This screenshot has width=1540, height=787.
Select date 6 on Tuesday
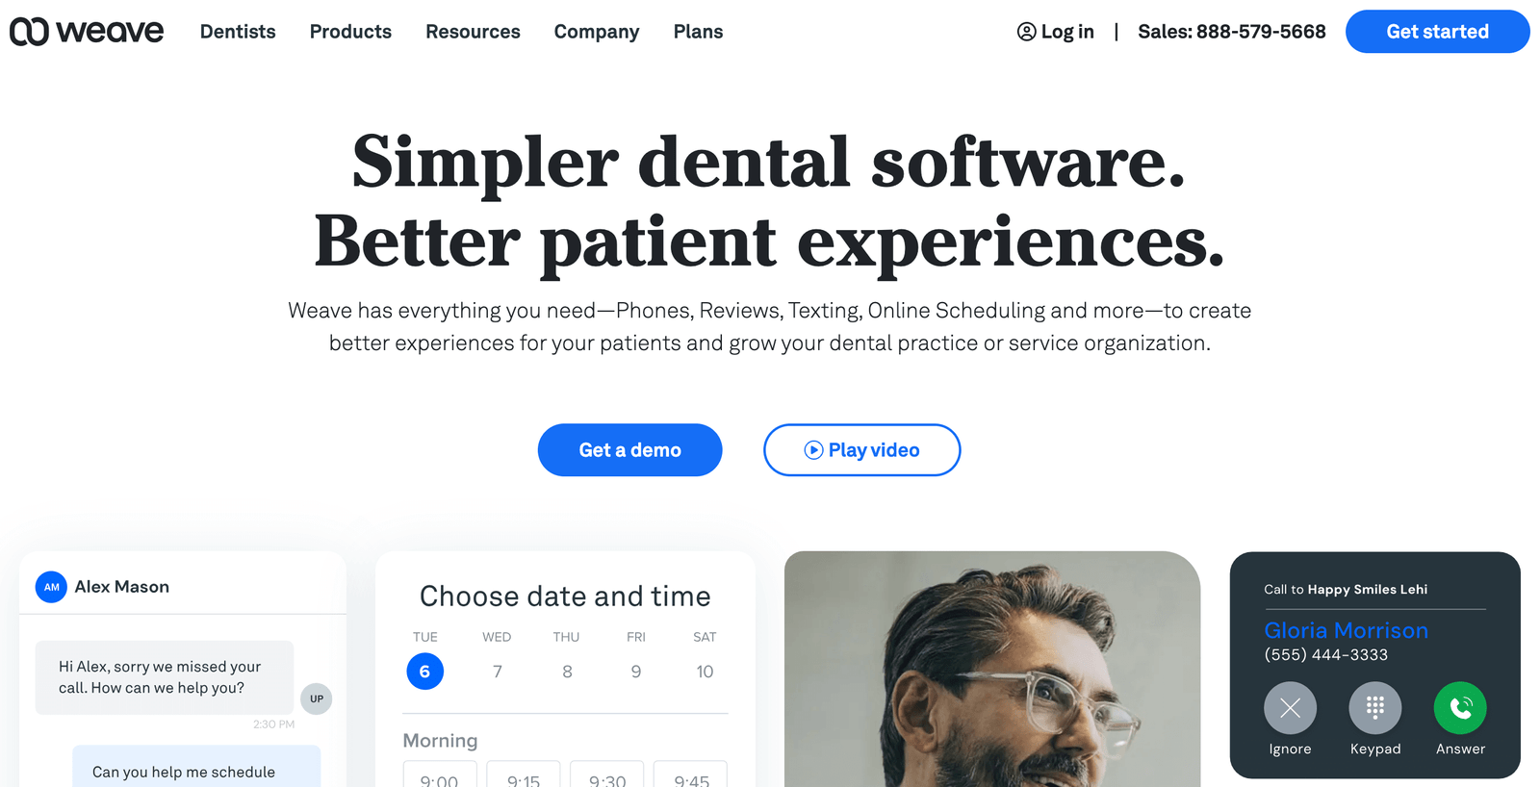[x=424, y=672]
